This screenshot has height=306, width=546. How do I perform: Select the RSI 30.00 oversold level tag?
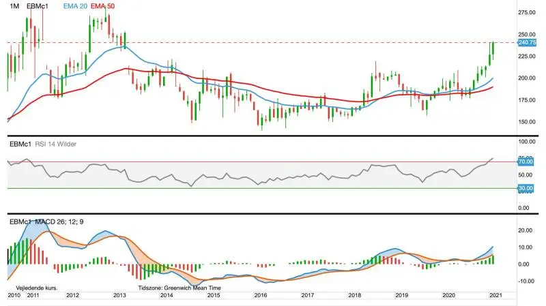pos(526,188)
